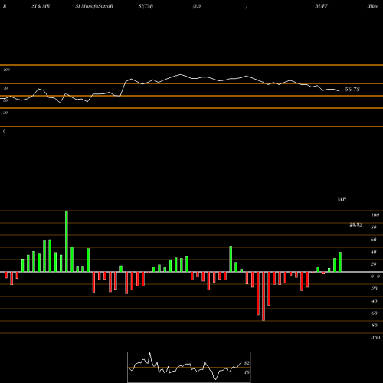Image resolution: width=383 pixels, height=383 pixels.
Task: Click the 'SI & MR' header text
Action: pos(41,6)
